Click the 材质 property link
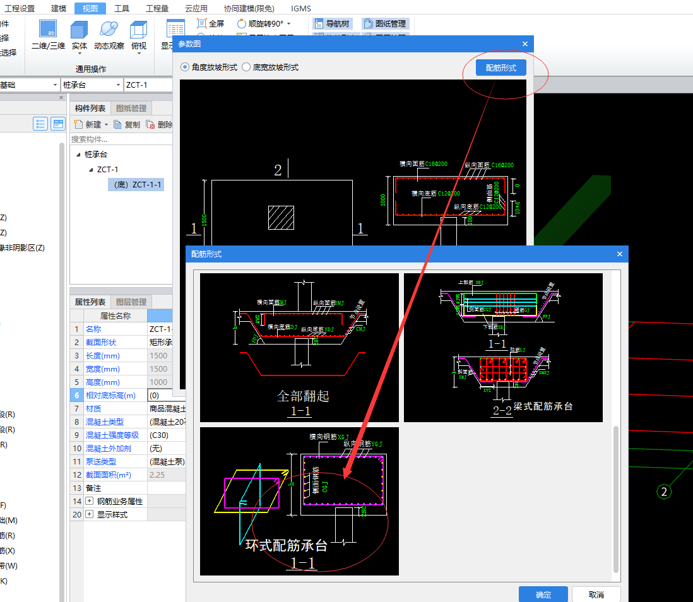Screen dimensions: 693x602 [93, 408]
